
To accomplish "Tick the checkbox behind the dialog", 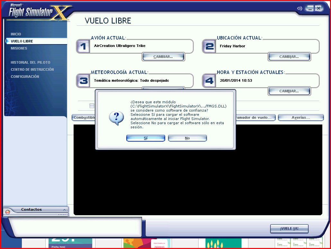I will pos(92,106).
